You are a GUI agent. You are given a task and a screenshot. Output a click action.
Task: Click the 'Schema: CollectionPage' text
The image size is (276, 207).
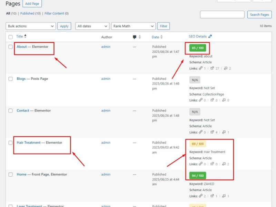(x=207, y=94)
